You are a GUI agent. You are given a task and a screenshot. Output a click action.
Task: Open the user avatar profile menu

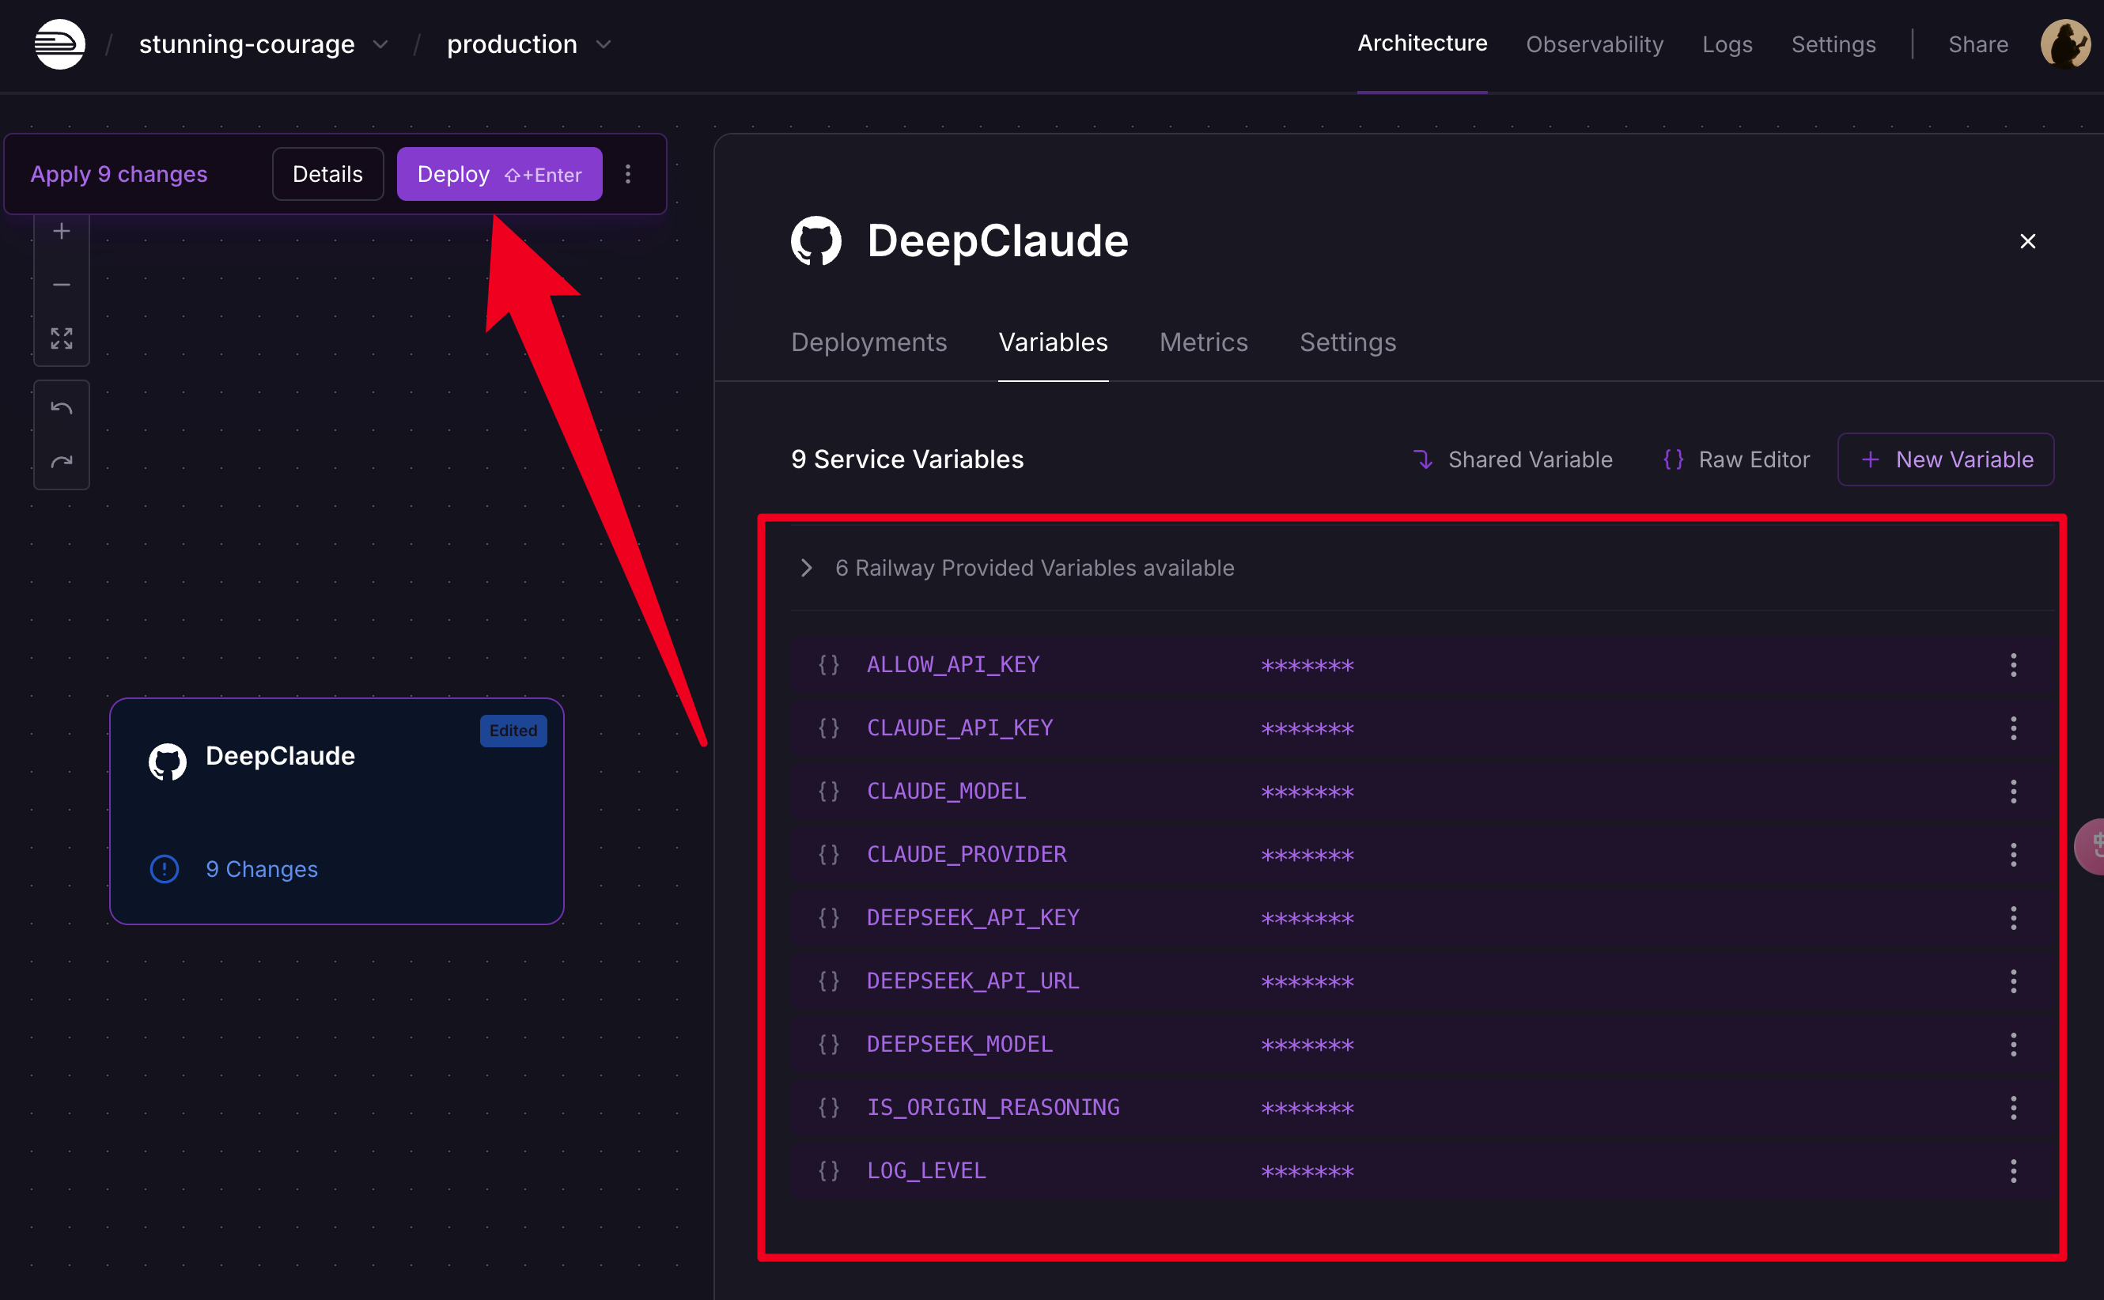pyautogui.click(x=2064, y=43)
